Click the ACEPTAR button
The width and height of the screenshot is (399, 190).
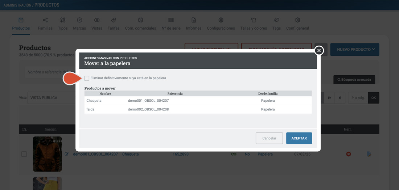tap(299, 138)
